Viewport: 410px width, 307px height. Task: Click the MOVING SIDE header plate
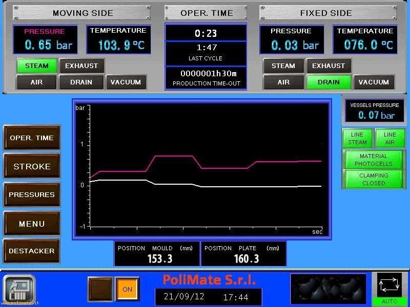click(x=83, y=13)
